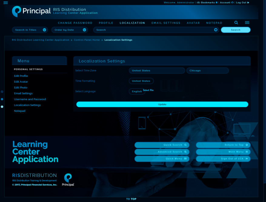Viewport: 266px width, 202px height.
Task: Click the Quick Search footer button
Action: 162,145
